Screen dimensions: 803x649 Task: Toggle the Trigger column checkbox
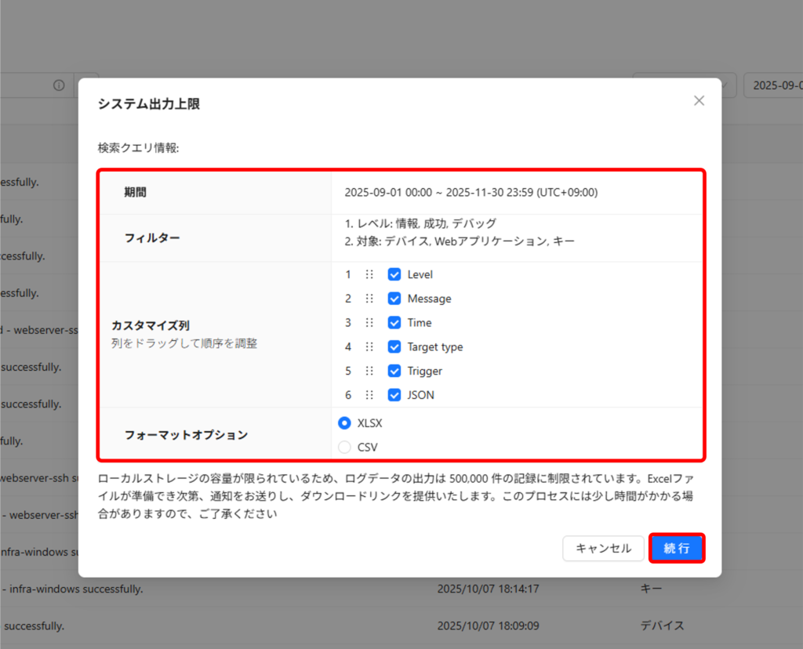(x=394, y=371)
